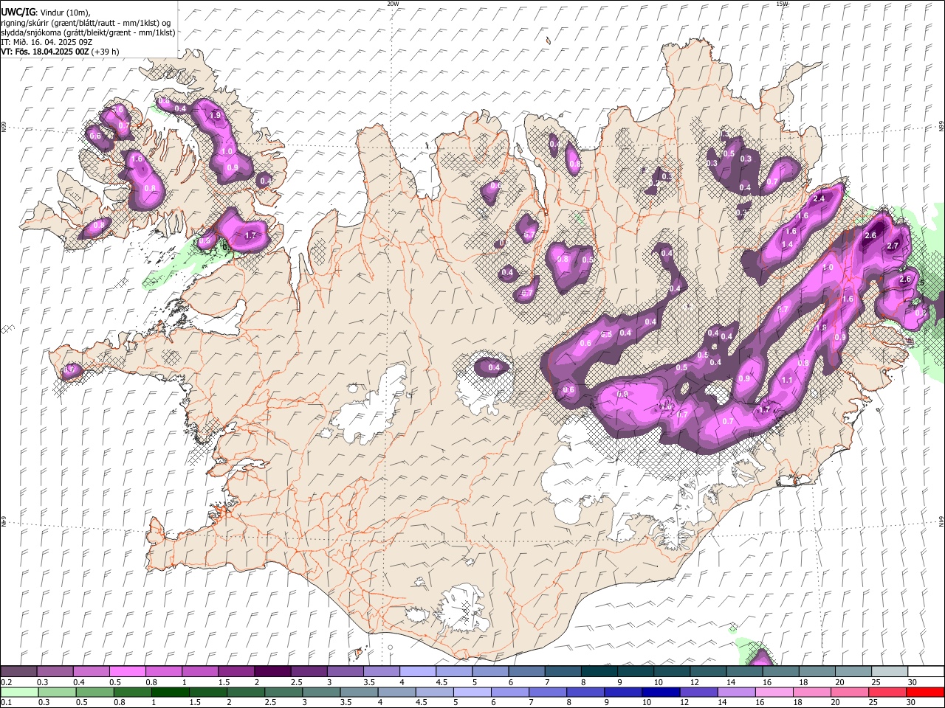Image resolution: width=945 pixels, height=708 pixels.
Task: Click the 12 swatch in the upper snow scale
Action: tap(707, 672)
